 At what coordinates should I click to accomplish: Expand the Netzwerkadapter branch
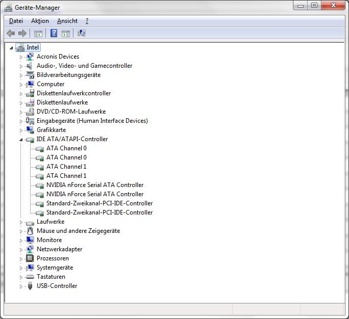click(x=21, y=250)
